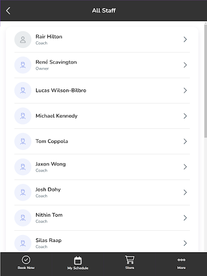
Task: Open the Store cart icon
Action: pos(129,260)
